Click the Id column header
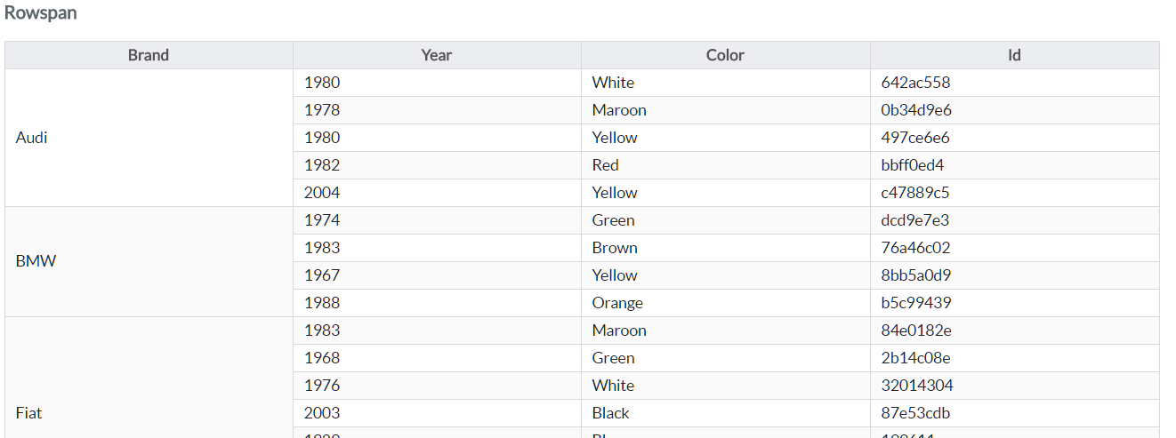 coord(1015,55)
